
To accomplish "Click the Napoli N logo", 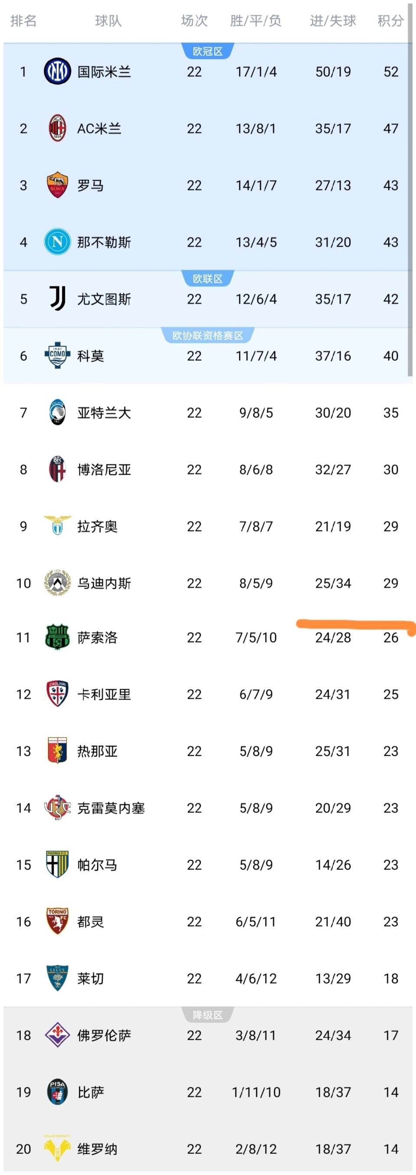I will pyautogui.click(x=57, y=242).
